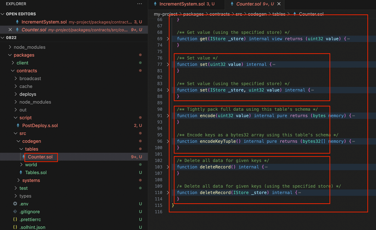Unfold code at line 69 get function
The width and height of the screenshot is (376, 230).
tap(168, 39)
